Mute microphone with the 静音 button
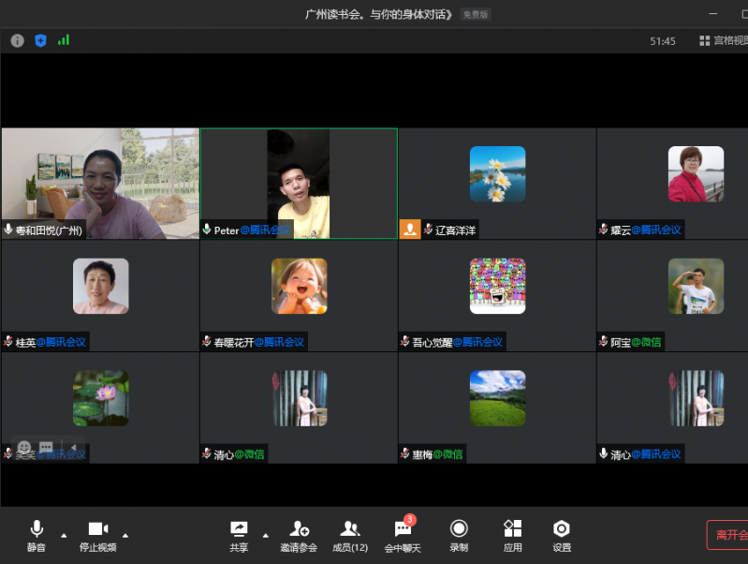Screen dimensions: 748x564 click(37, 535)
